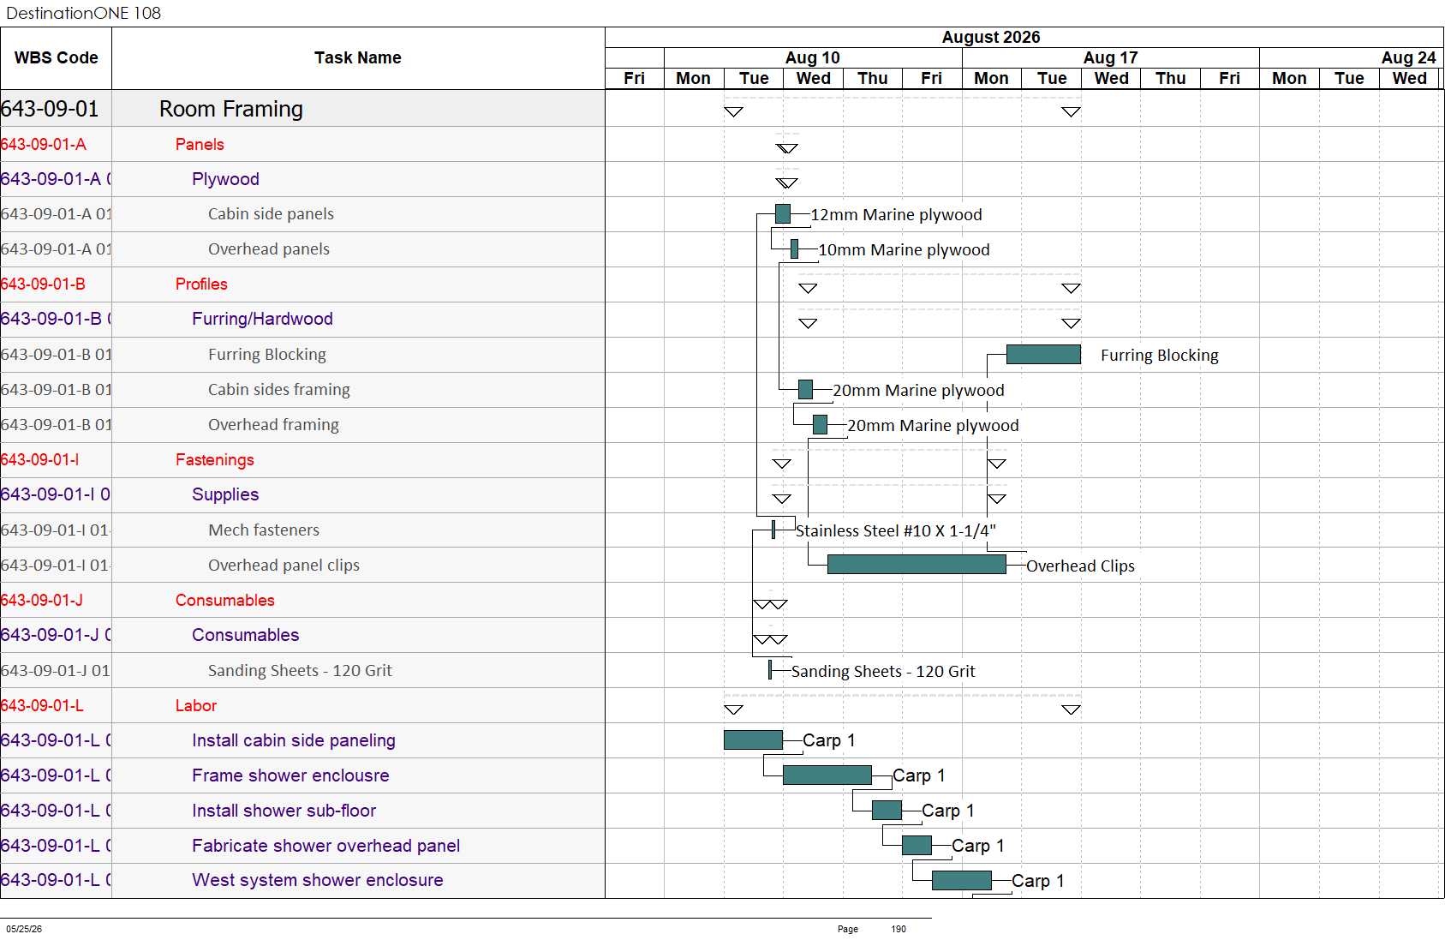1445x940 pixels.
Task: Click the Cabin side panels Gantt bar
Action: (x=783, y=214)
